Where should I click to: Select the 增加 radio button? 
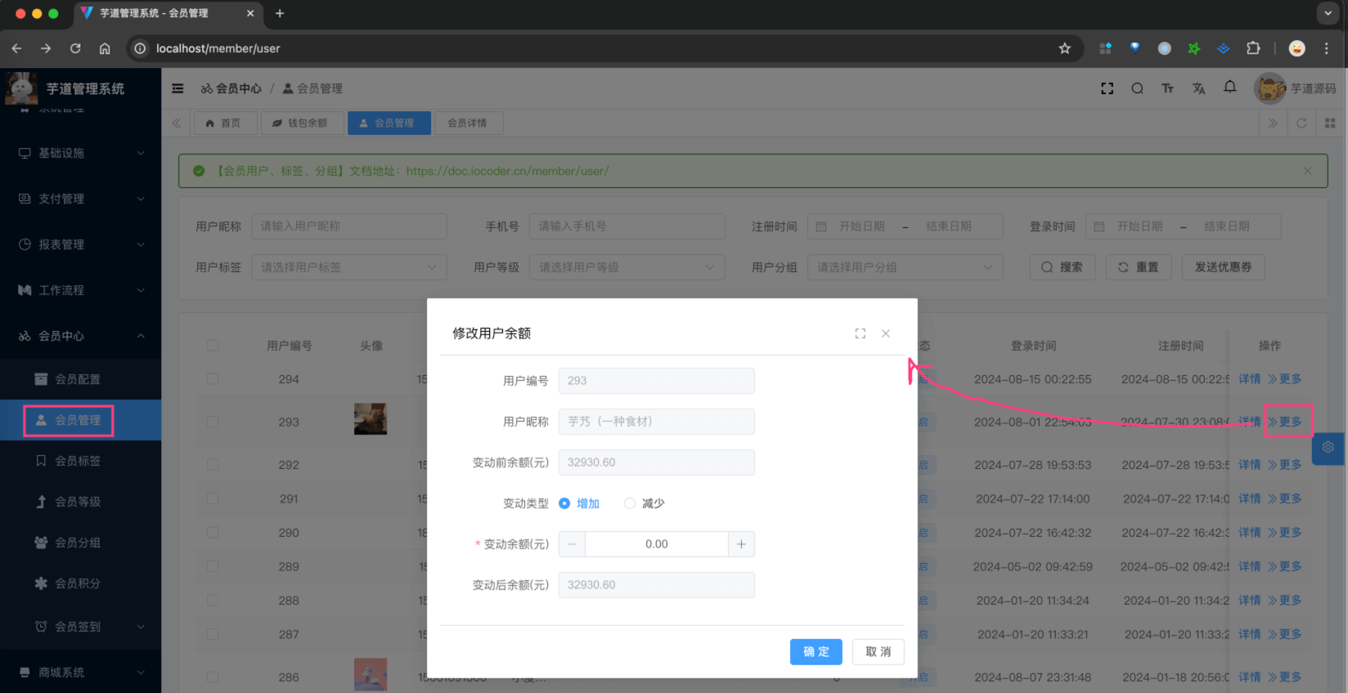[x=564, y=503]
